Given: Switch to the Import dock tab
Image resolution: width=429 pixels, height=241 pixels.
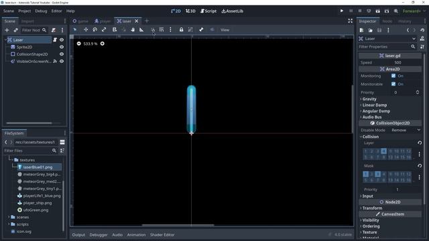Looking at the screenshot, I should [27, 21].
